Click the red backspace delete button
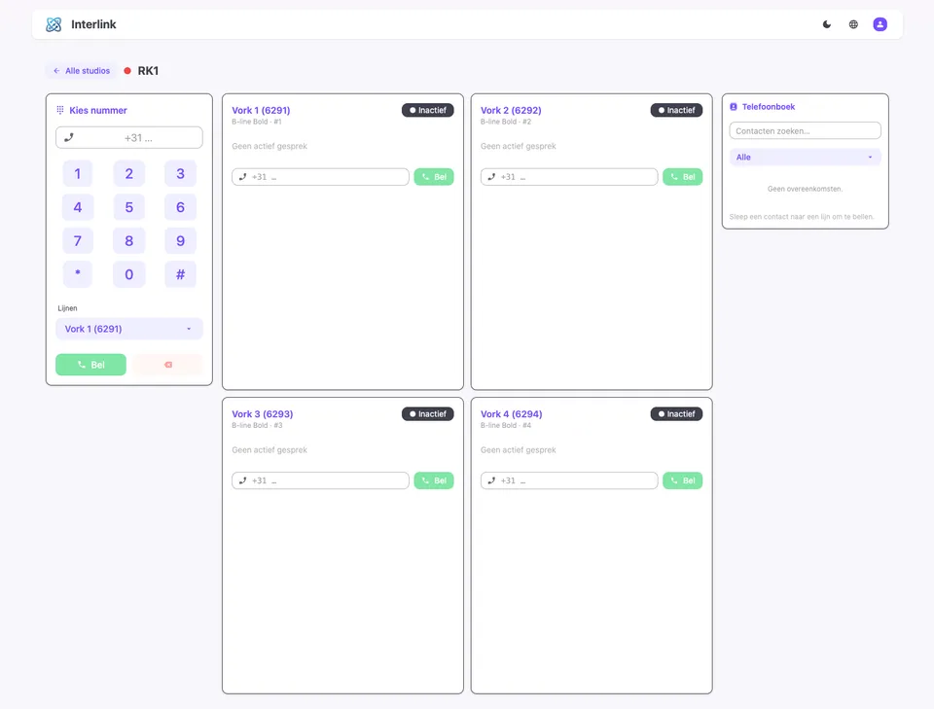 [168, 365]
